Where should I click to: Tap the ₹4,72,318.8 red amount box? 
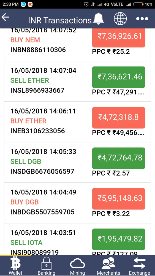pyautogui.click(x=118, y=118)
